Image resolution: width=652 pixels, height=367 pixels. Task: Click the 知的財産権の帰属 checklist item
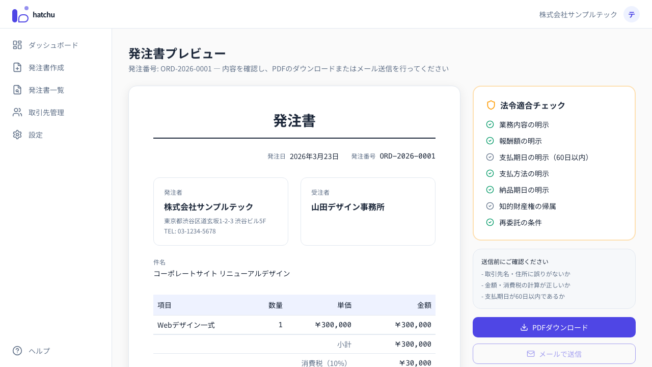(x=528, y=206)
